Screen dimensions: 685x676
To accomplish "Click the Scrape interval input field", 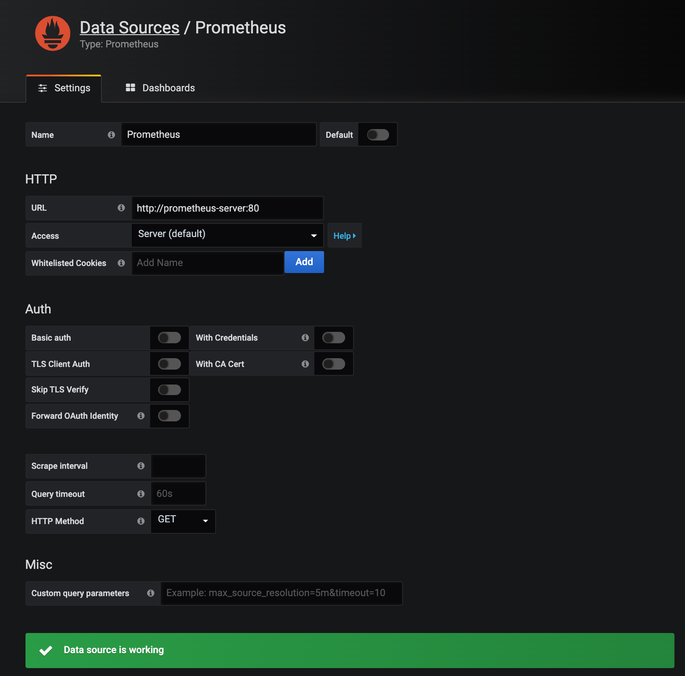I will [x=178, y=466].
